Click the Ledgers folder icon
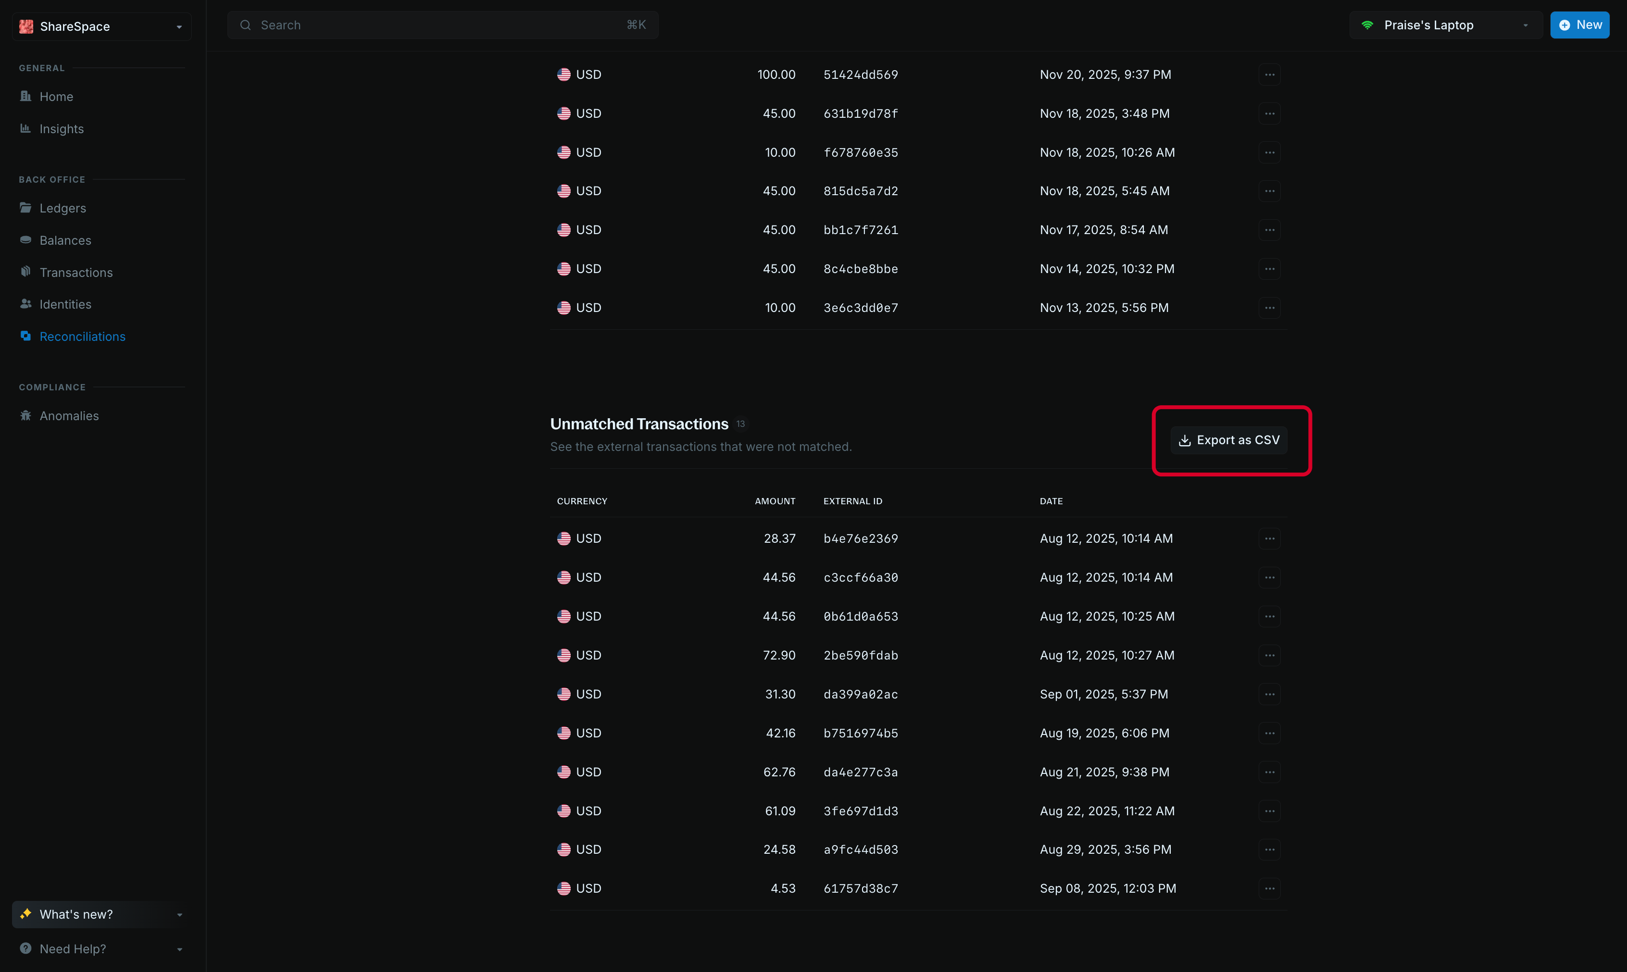 coord(25,208)
